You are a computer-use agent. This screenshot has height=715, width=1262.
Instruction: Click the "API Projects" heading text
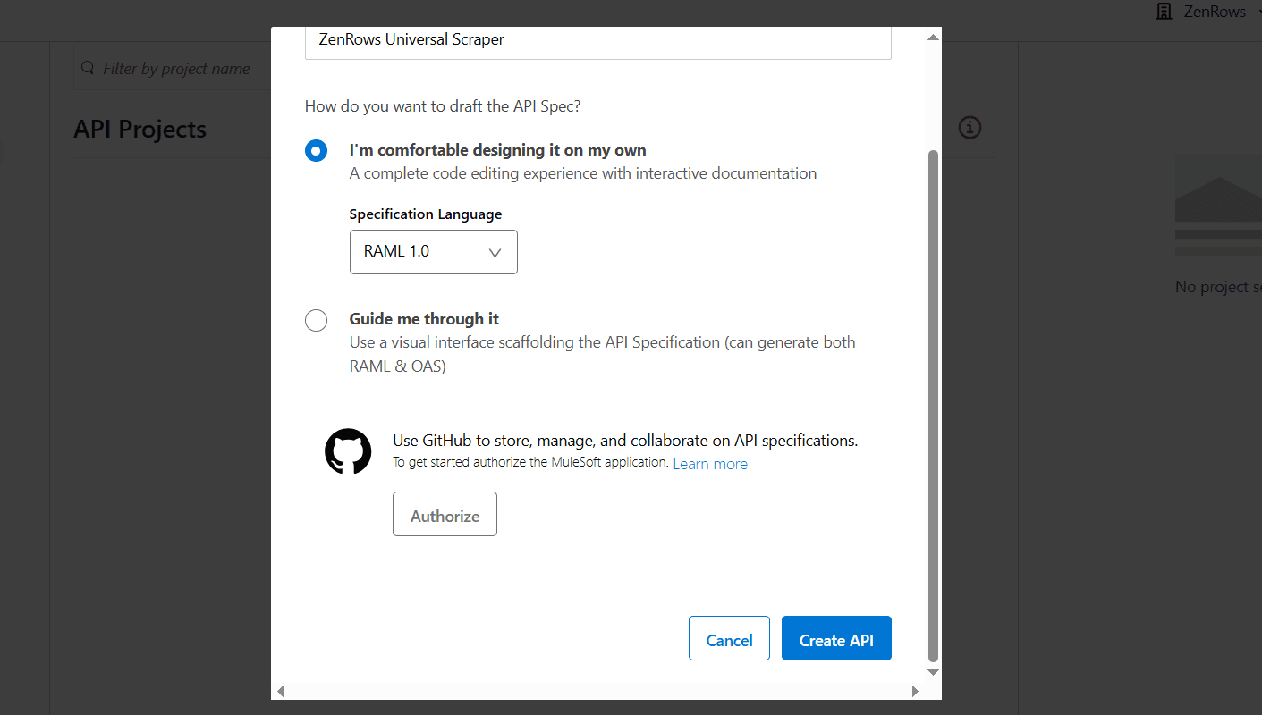tap(140, 130)
